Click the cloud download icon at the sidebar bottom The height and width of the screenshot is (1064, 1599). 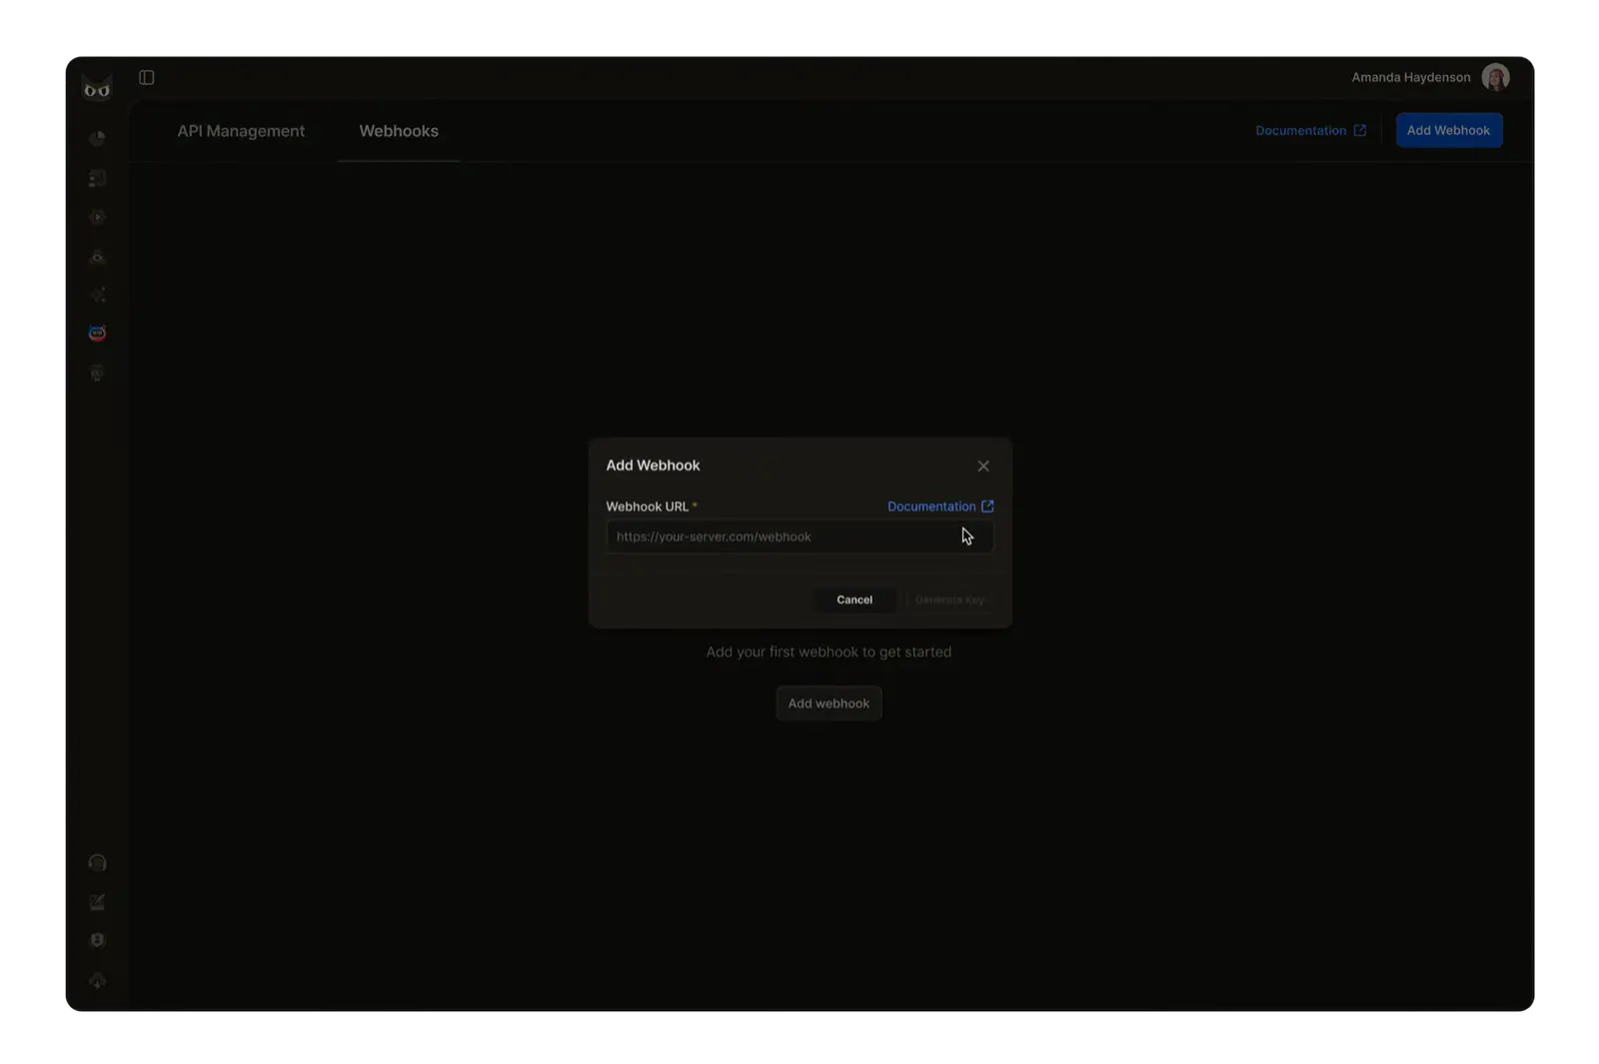[x=97, y=981]
